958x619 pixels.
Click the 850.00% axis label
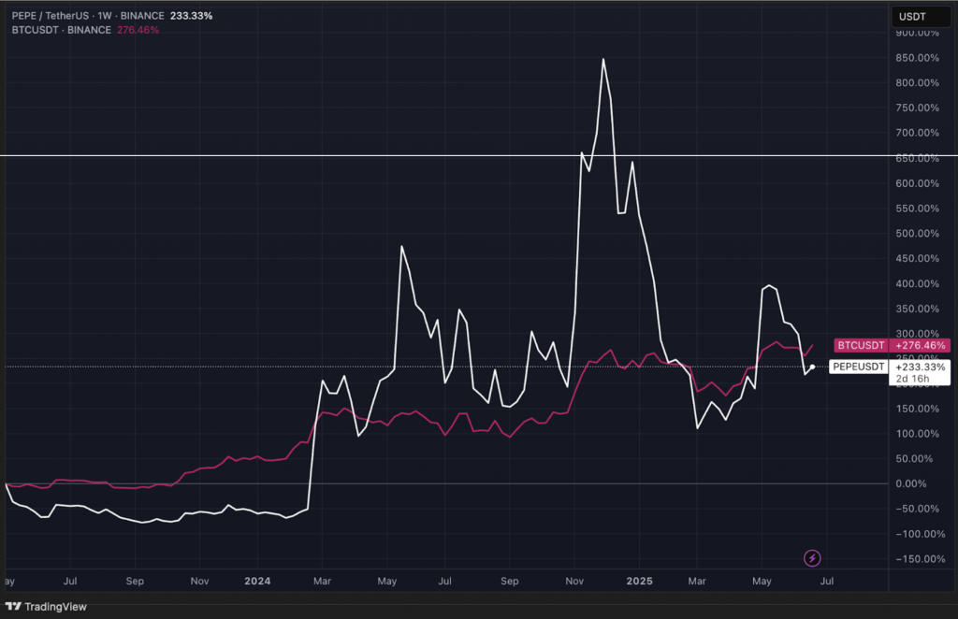click(x=917, y=58)
